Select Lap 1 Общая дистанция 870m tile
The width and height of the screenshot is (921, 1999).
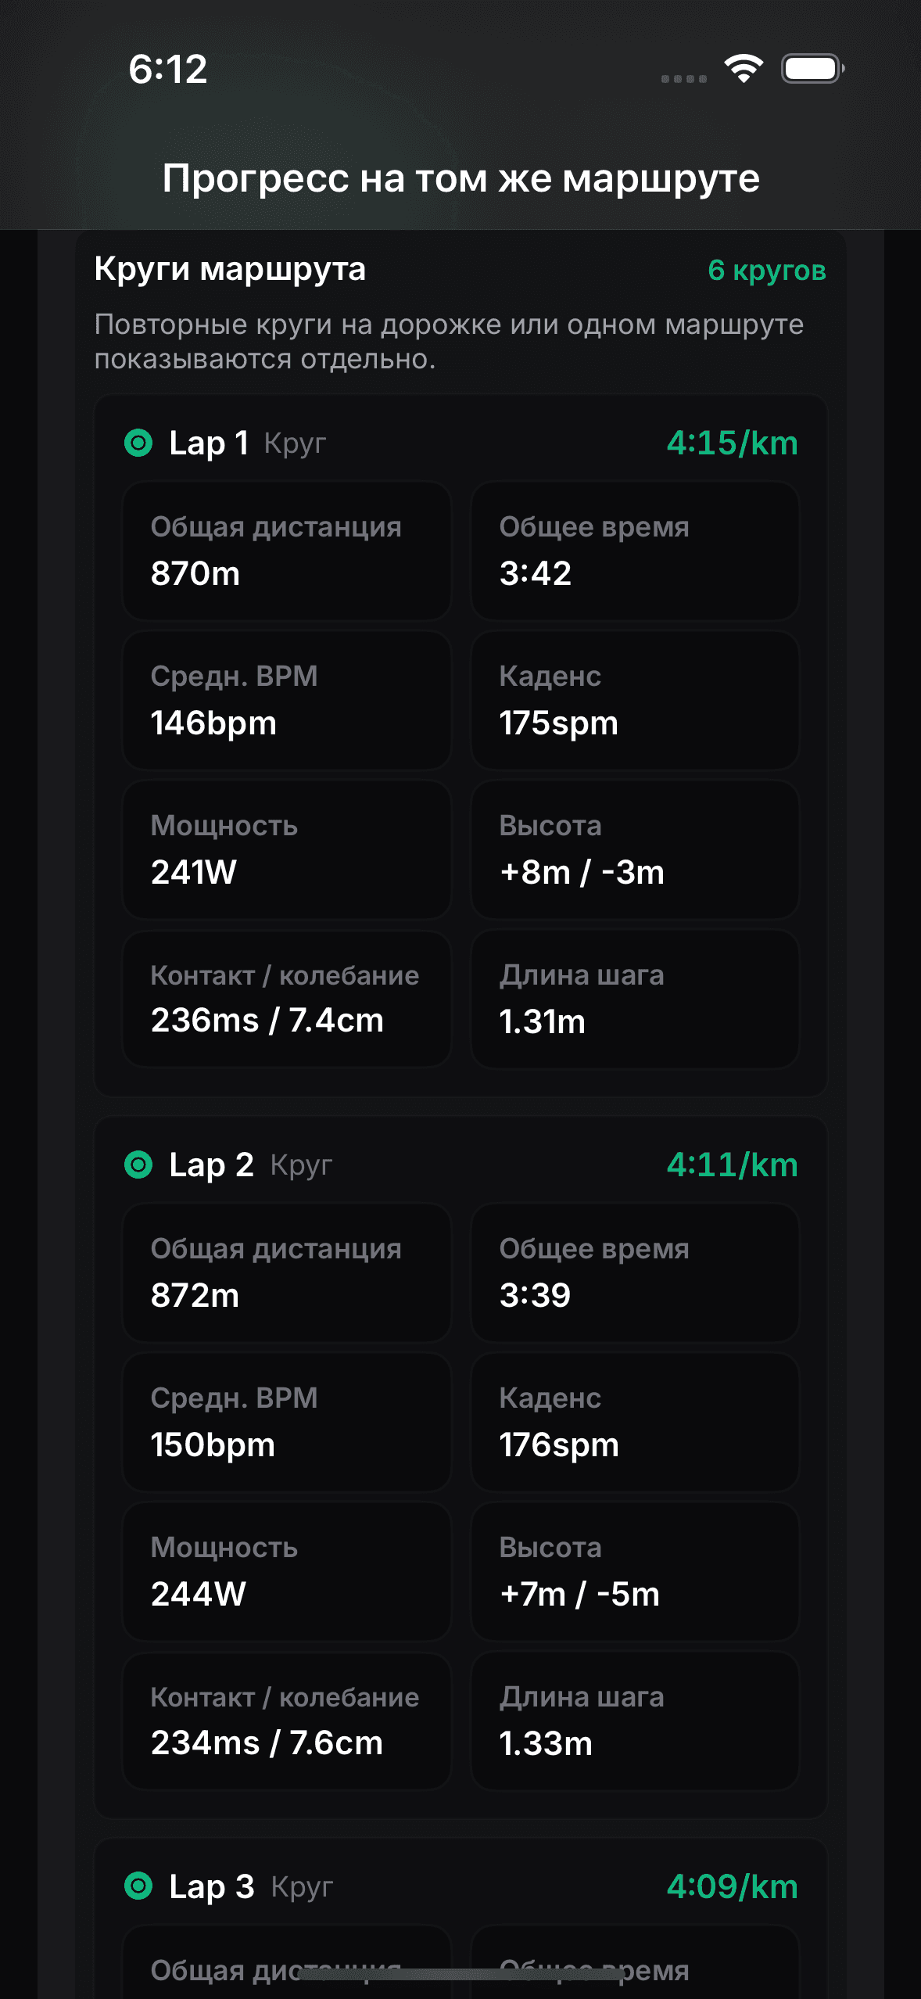coord(287,551)
